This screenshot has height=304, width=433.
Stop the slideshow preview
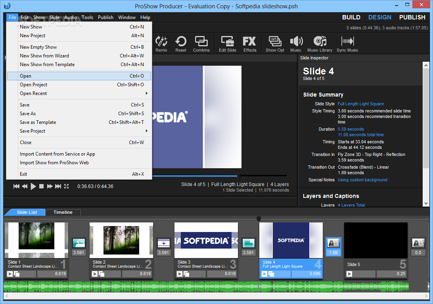(x=41, y=186)
